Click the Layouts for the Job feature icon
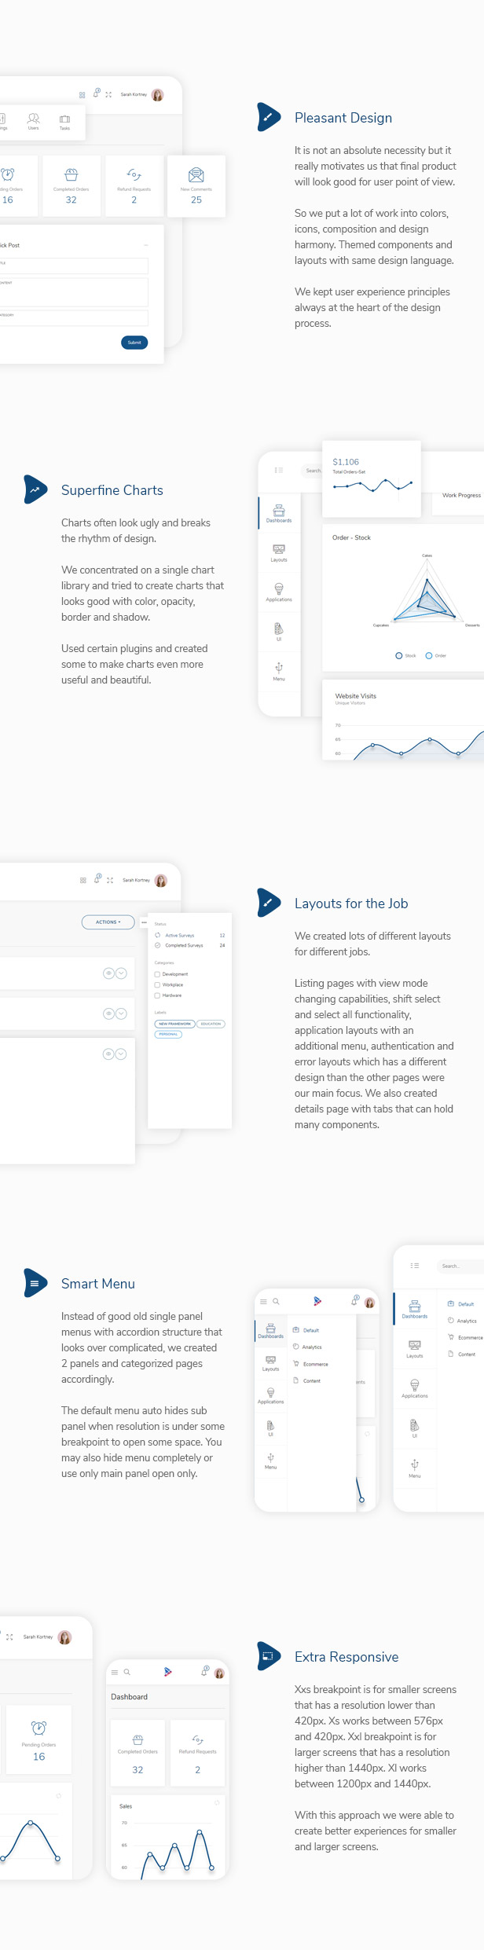484x1950 pixels. [x=269, y=903]
